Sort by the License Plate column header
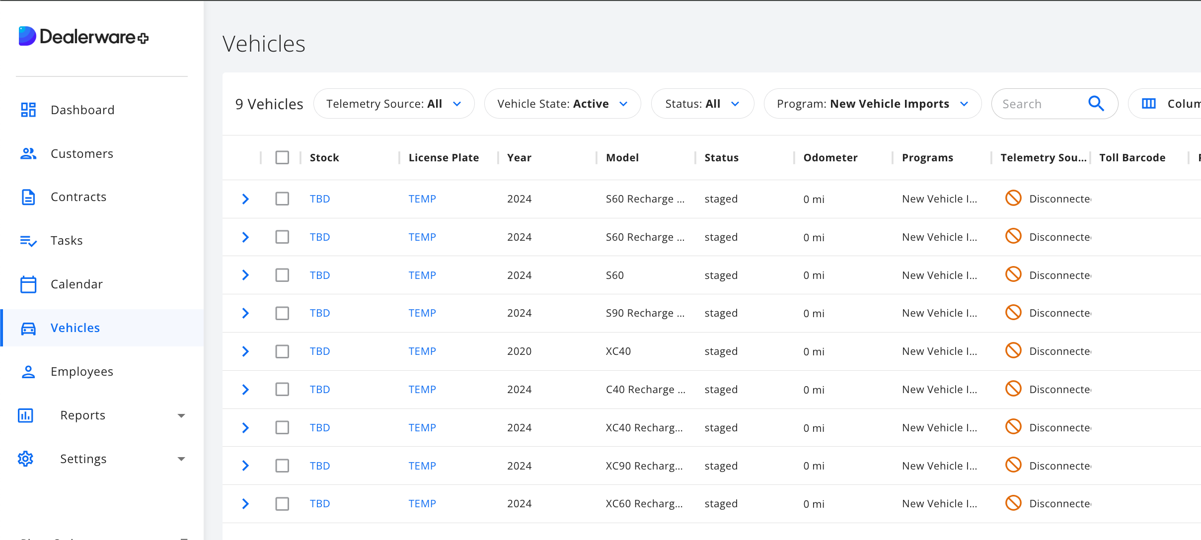Screen dimensions: 1201x540 444,157
